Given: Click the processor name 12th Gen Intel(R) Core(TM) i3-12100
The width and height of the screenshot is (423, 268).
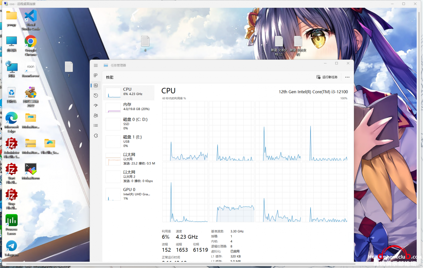Looking at the screenshot, I should (x=313, y=92).
